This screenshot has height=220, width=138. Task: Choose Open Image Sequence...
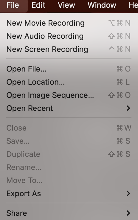69,95
